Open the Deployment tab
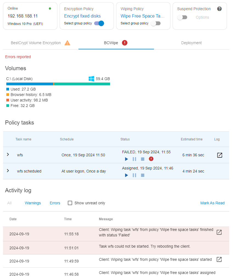The image size is (233, 280). [x=191, y=43]
